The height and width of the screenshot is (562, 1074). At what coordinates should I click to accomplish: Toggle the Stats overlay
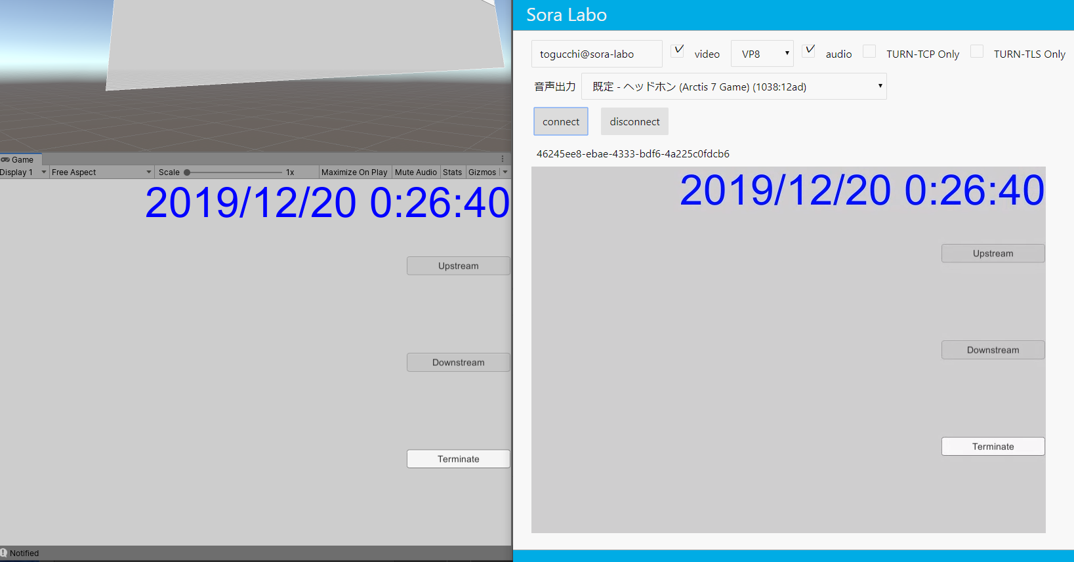coord(453,172)
